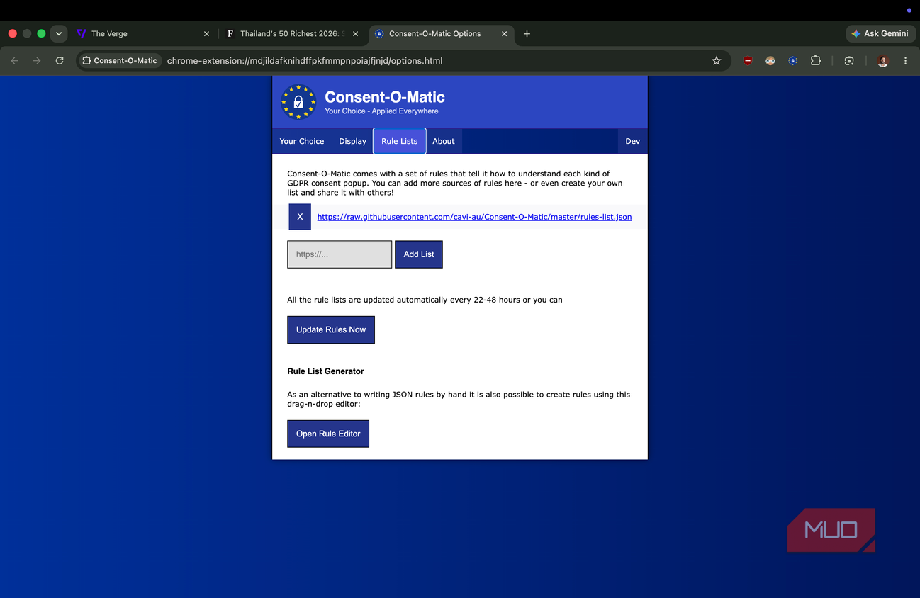920x598 pixels.
Task: Open the Your Choice tab
Action: pyautogui.click(x=302, y=141)
